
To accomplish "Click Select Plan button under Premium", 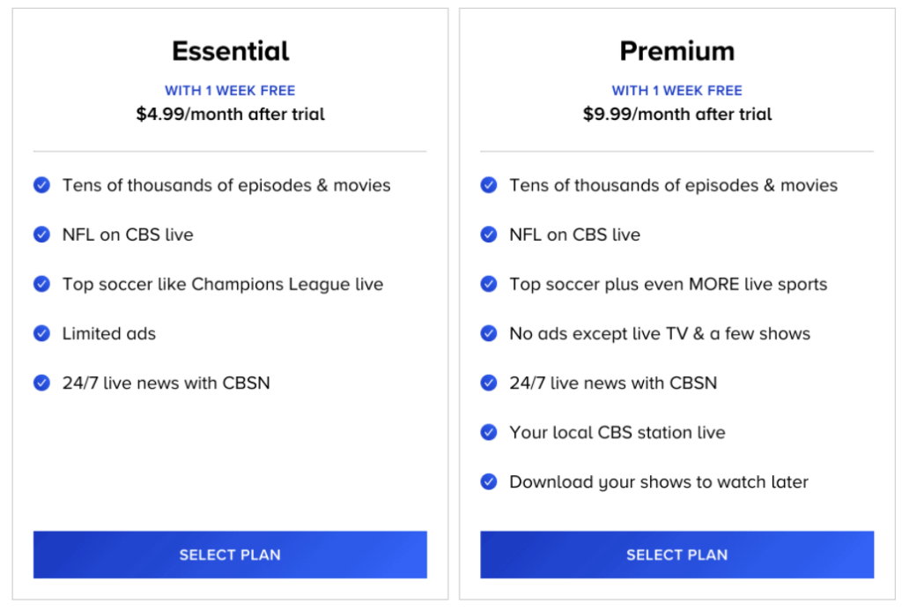I will click(x=676, y=555).
